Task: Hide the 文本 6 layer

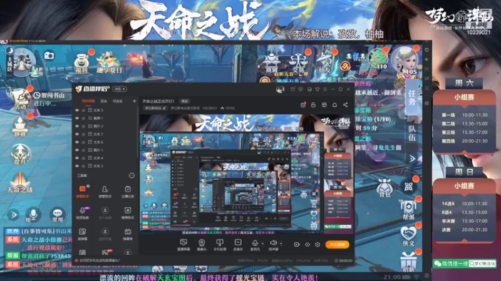Action: (x=77, y=142)
